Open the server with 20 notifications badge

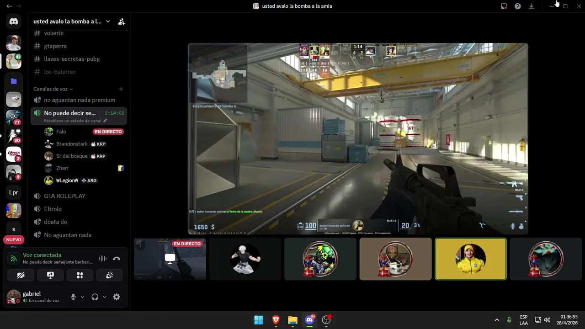[14, 136]
